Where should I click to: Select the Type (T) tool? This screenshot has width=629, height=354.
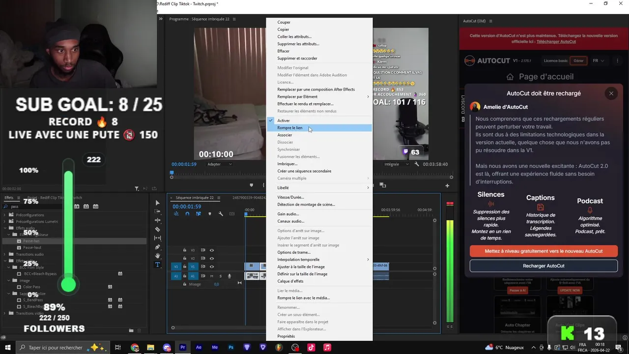click(157, 265)
